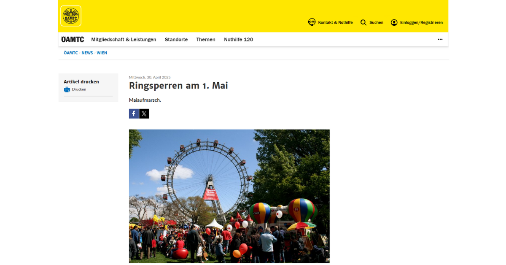
Task: Go to WIEN breadcrumb link
Action: (102, 53)
